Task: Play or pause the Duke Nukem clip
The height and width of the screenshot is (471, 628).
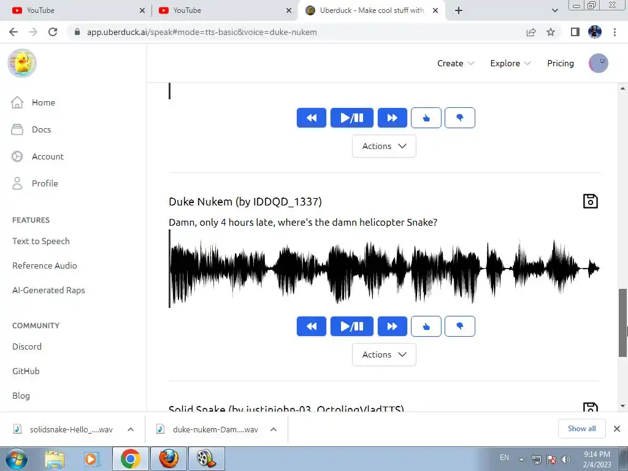Action: [351, 326]
